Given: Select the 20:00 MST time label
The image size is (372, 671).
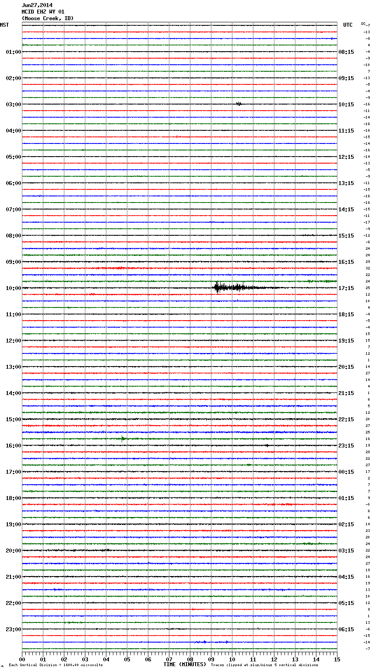Looking at the screenshot, I should (14, 551).
